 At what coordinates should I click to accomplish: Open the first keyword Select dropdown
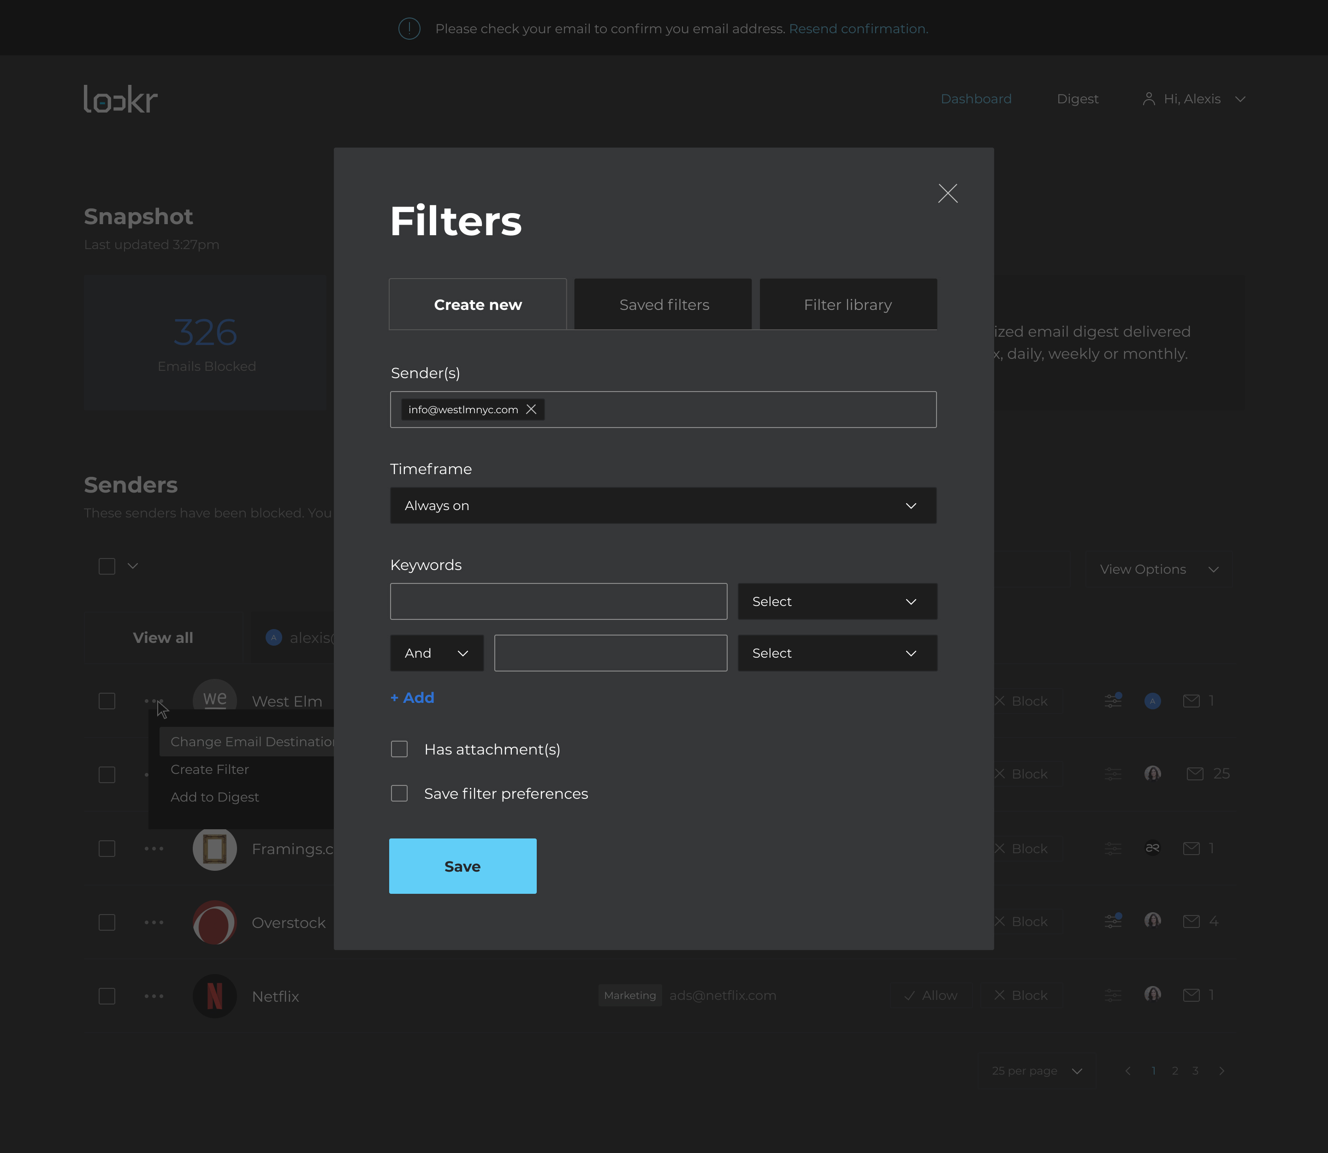tap(837, 601)
